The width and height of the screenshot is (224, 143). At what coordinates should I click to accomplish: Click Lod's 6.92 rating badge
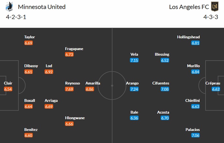[x=49, y=72]
